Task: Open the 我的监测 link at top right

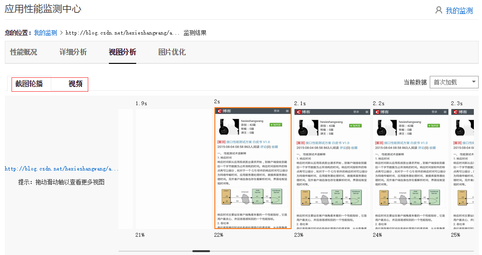Action: click(459, 11)
